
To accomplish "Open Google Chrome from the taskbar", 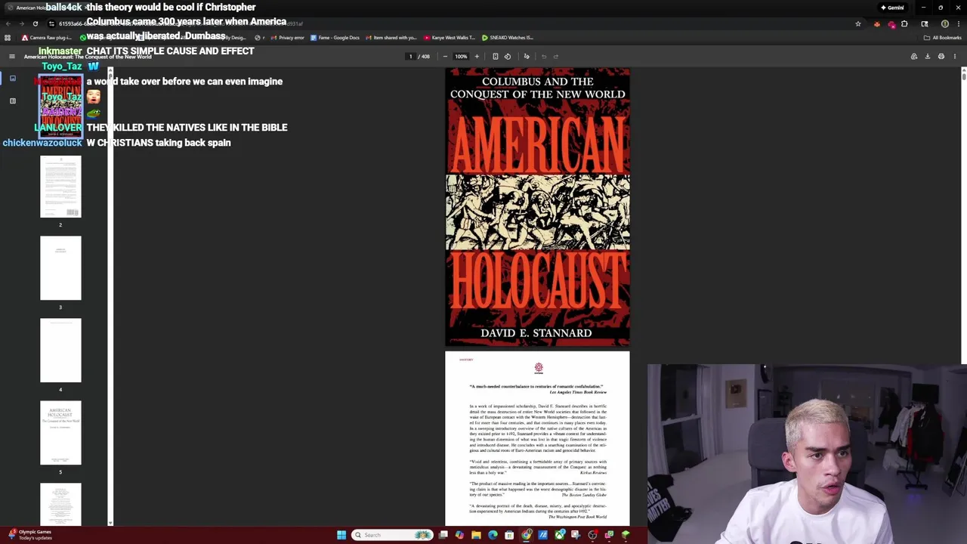I will pyautogui.click(x=526, y=535).
